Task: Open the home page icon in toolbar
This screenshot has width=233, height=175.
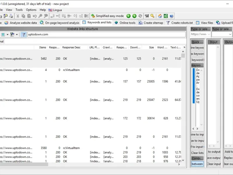Action: 160,16
